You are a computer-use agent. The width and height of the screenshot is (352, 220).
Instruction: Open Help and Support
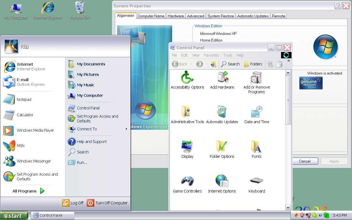tap(98, 142)
